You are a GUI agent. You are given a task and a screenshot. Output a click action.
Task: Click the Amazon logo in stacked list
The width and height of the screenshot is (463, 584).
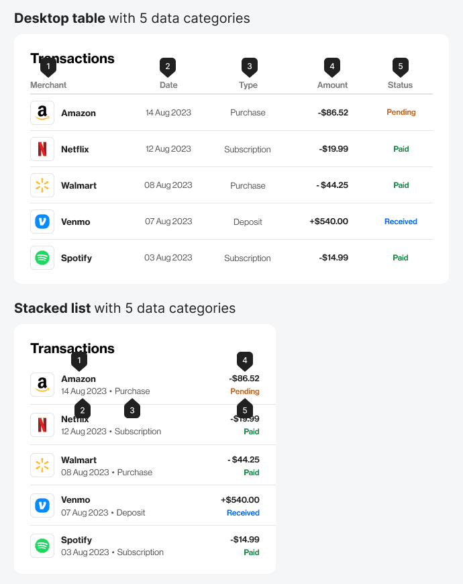click(x=42, y=385)
